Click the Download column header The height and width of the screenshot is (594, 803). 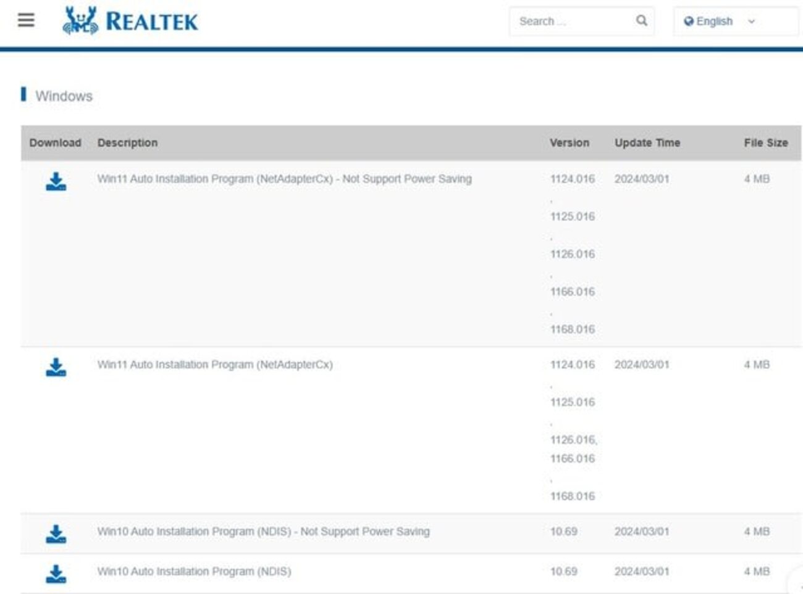(55, 142)
